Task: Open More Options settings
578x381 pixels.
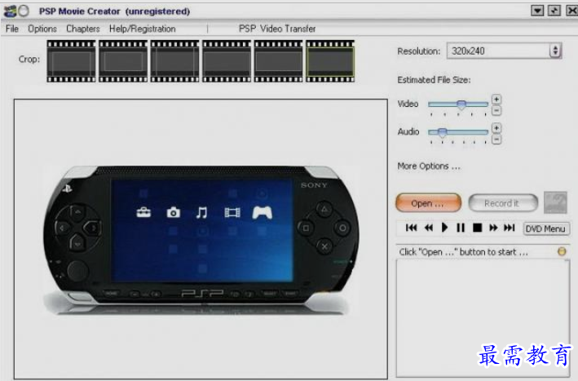Action: click(x=429, y=166)
